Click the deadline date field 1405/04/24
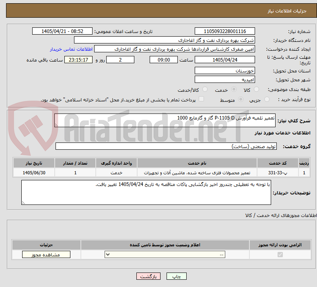The image size is (317, 287). (224, 60)
